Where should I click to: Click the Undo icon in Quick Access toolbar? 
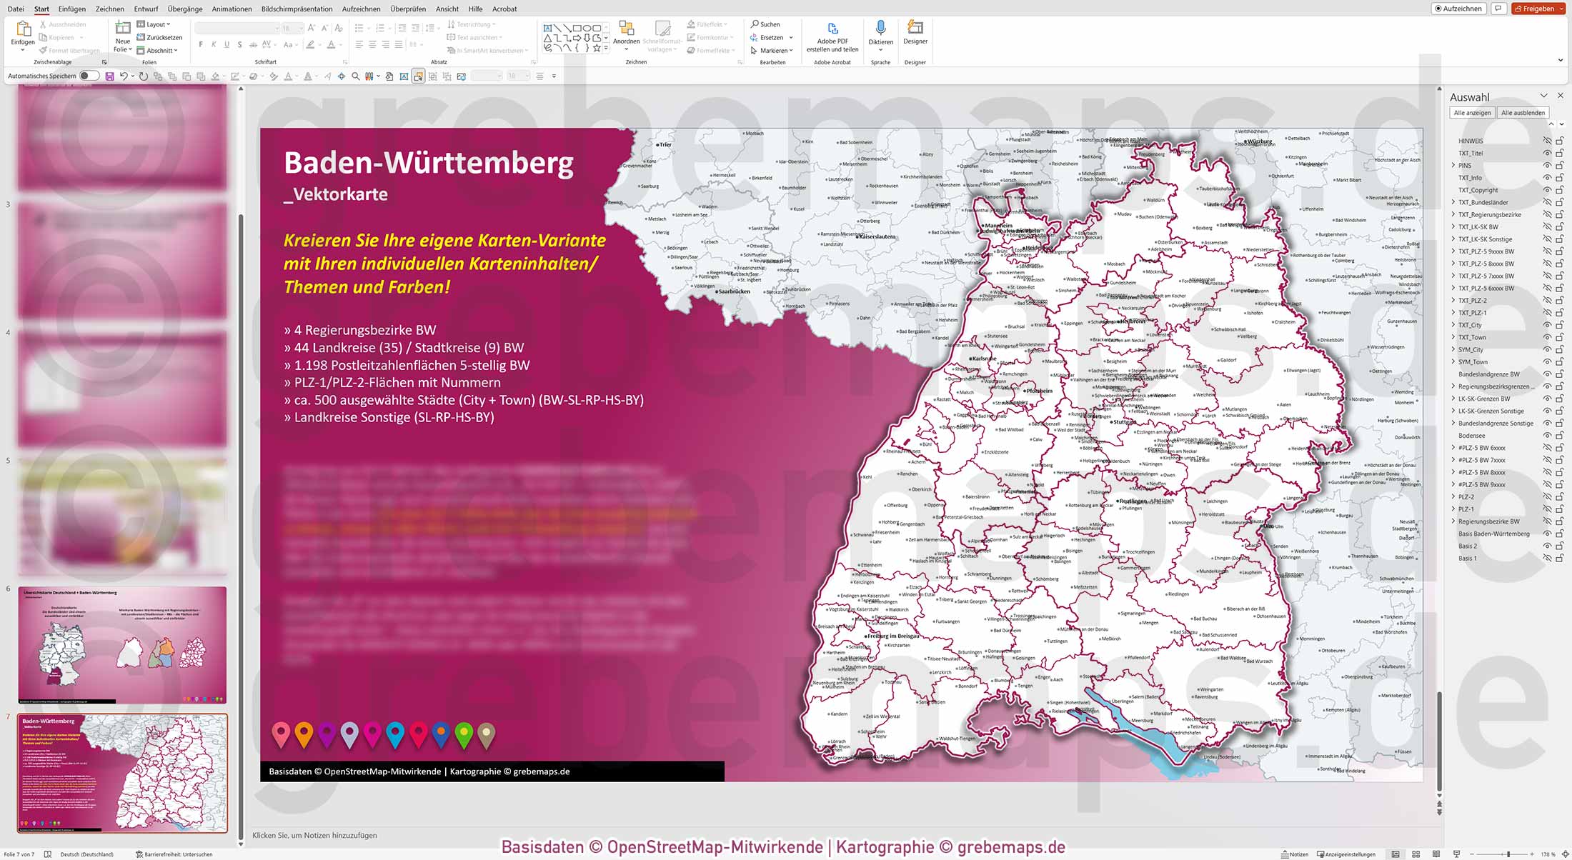[x=125, y=76]
